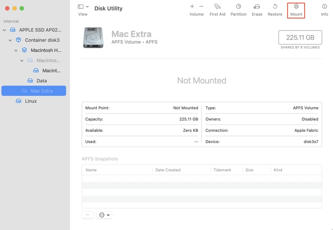Click the Linux volume disk icon

(18, 101)
